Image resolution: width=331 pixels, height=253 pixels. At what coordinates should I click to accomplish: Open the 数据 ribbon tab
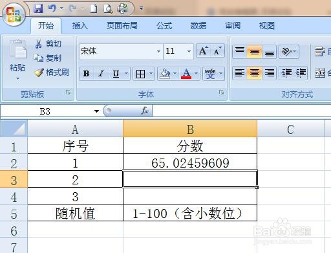coord(198,26)
